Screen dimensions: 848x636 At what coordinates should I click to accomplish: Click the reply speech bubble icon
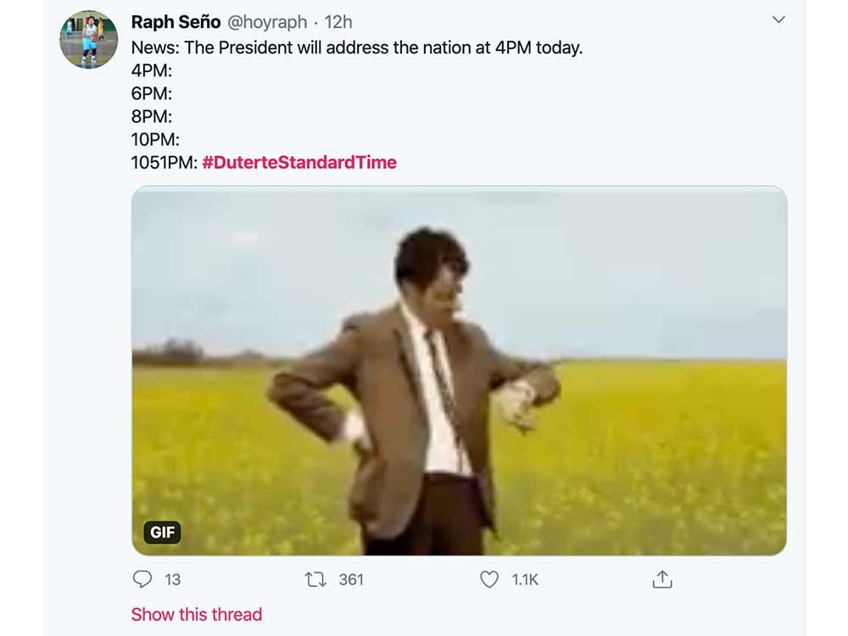tap(142, 579)
